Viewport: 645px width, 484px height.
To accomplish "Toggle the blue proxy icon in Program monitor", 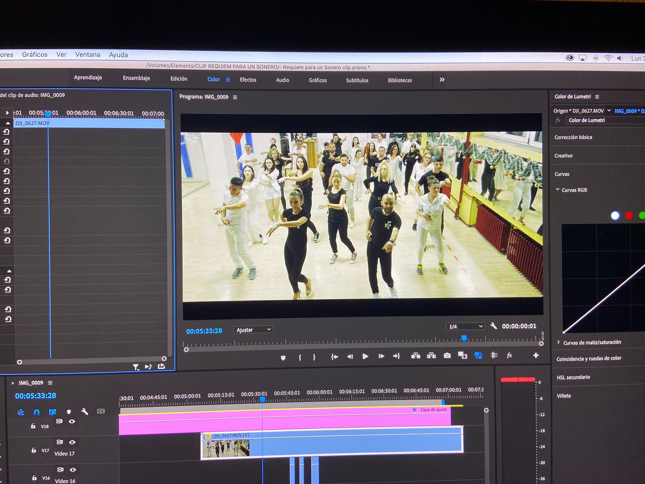I will coord(478,355).
